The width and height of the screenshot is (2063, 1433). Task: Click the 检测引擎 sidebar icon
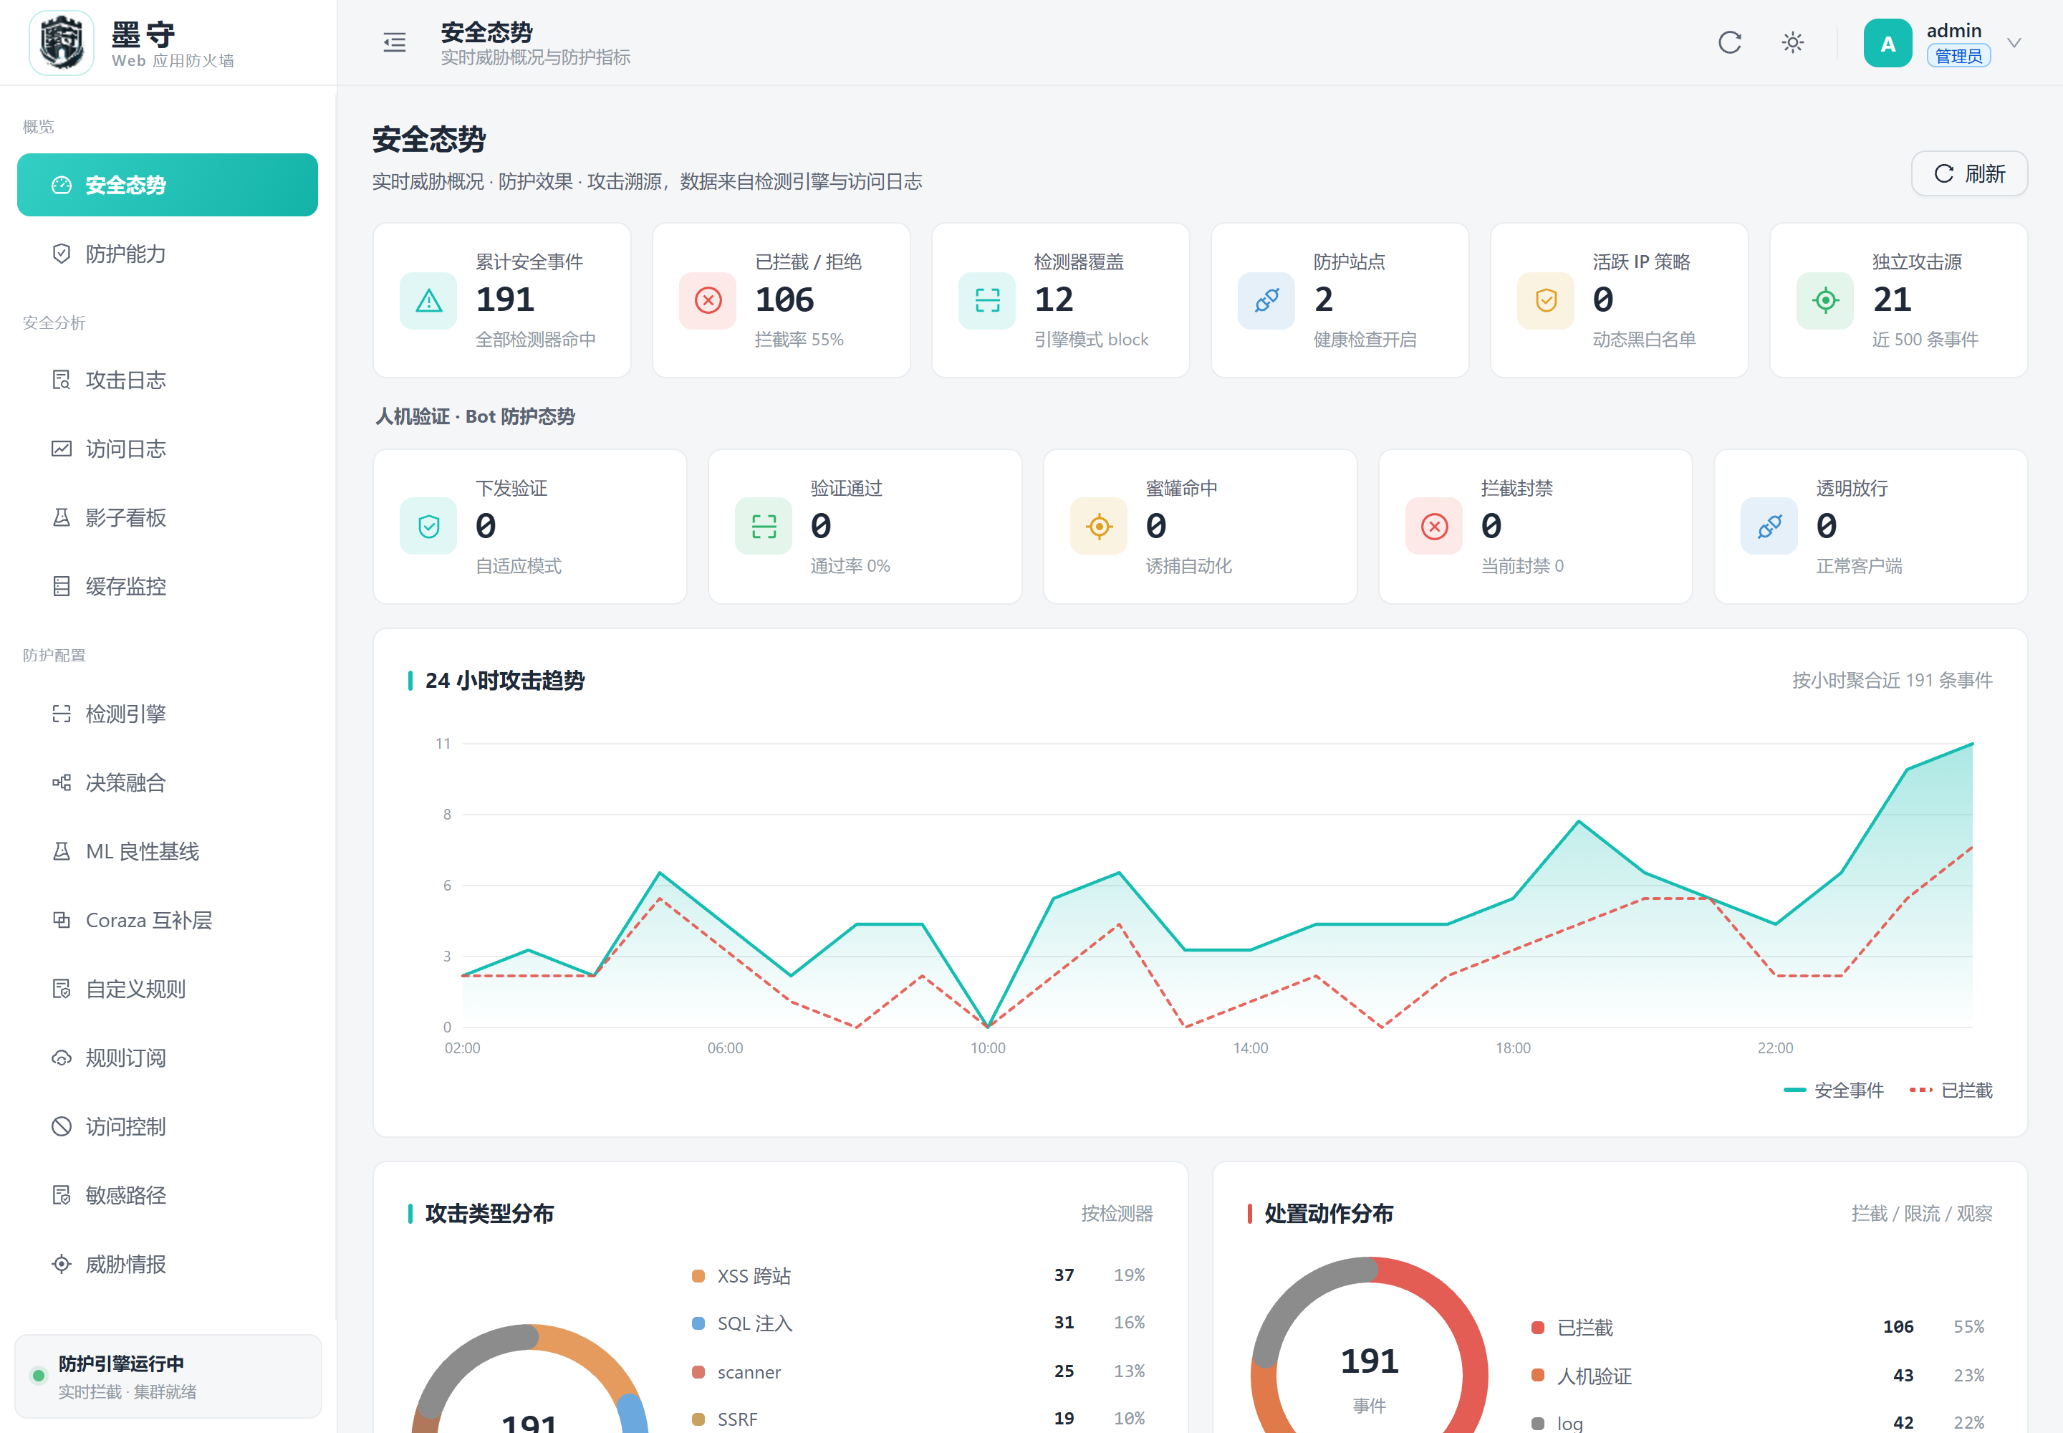tap(61, 714)
